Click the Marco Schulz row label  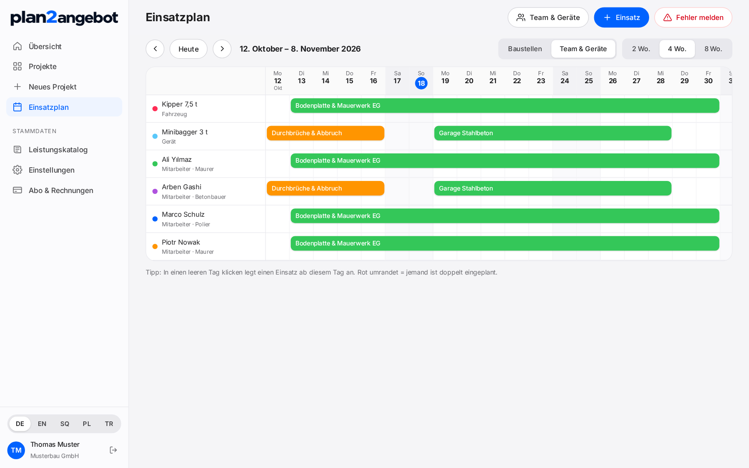click(206, 219)
